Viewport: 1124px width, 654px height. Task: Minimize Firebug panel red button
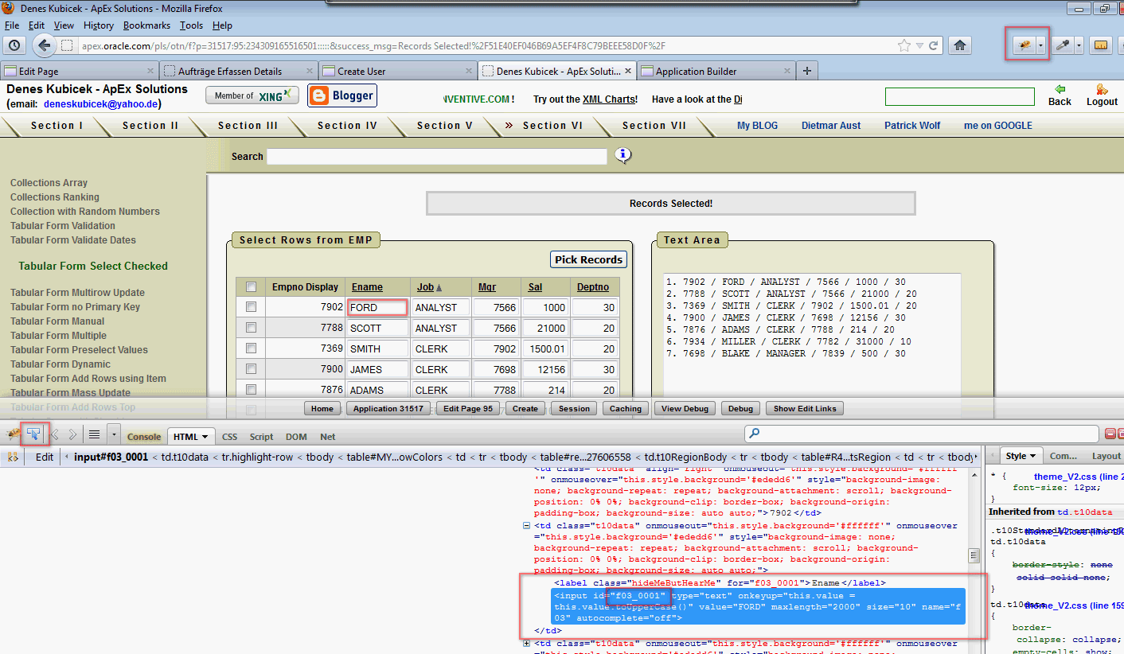[1110, 434]
